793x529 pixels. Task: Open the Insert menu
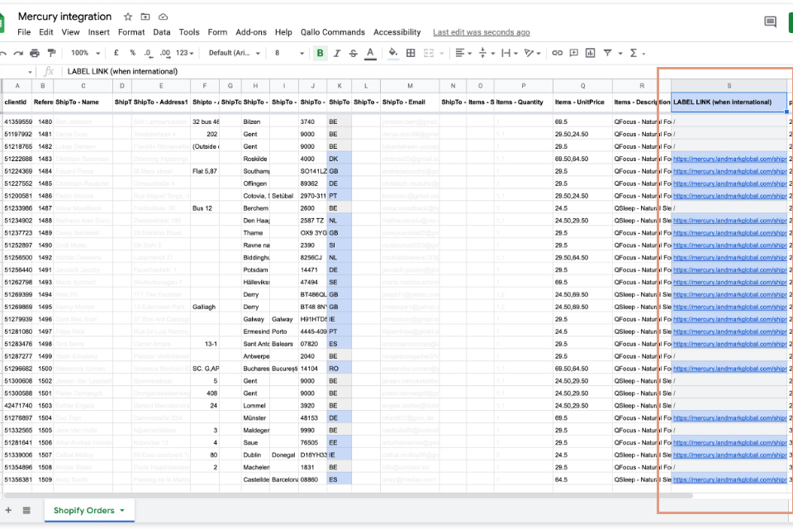pyautogui.click(x=98, y=32)
